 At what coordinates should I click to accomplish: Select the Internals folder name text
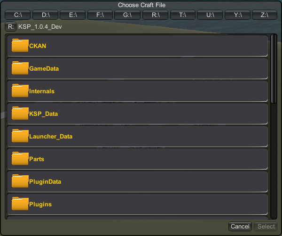coord(42,91)
